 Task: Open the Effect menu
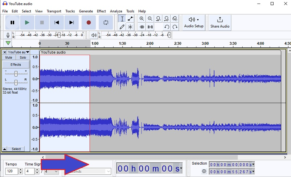(x=101, y=11)
